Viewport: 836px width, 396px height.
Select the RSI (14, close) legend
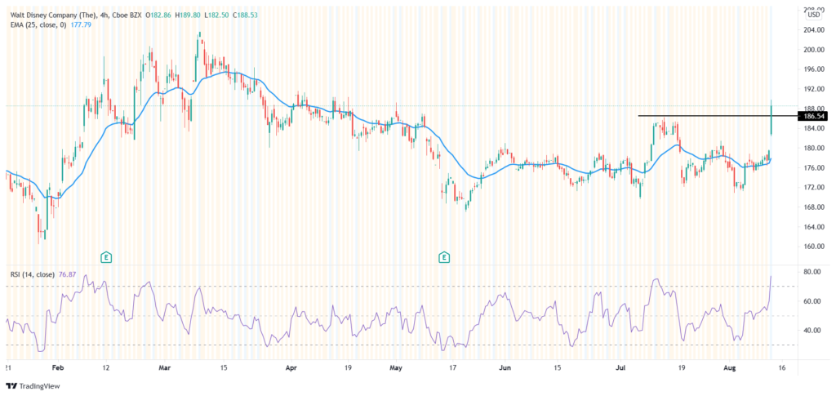tap(32, 277)
